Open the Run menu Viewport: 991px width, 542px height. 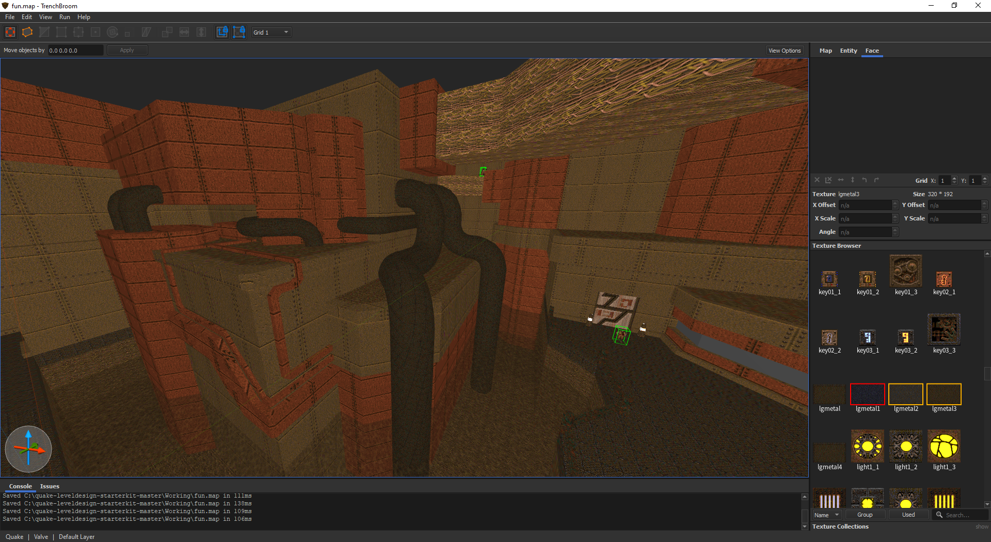[x=65, y=17]
